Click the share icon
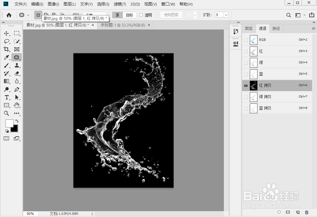The width and height of the screenshot is (317, 217). click(x=312, y=15)
